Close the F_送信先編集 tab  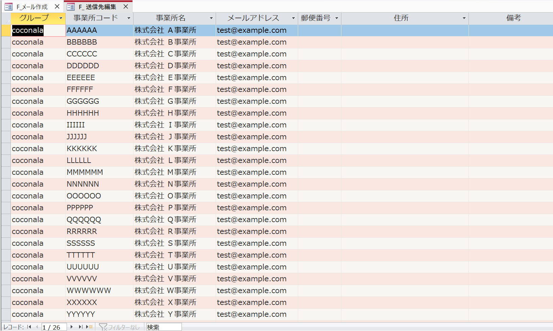coord(126,7)
